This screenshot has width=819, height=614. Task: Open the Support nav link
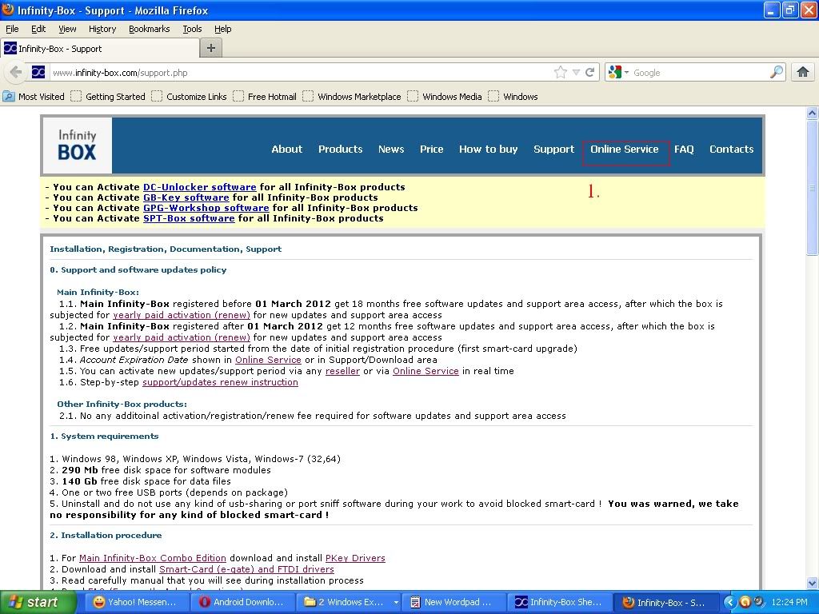coord(553,150)
